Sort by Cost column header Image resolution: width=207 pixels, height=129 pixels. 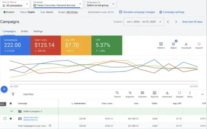click(x=136, y=103)
